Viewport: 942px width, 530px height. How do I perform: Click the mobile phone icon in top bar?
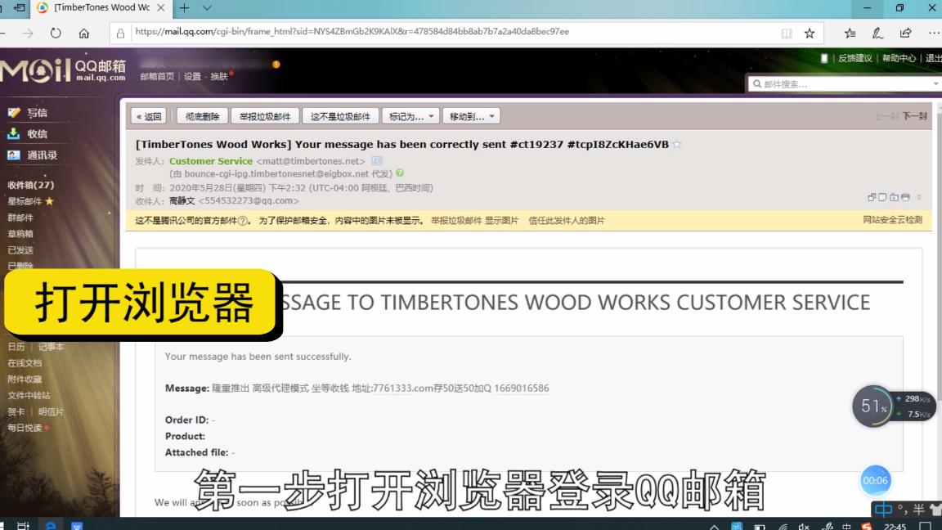coord(824,58)
